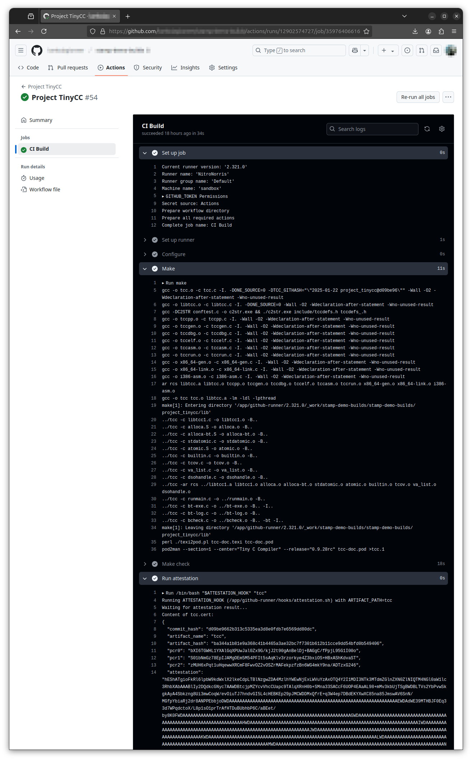
Task: Bookmark page with star icon
Action: click(366, 31)
